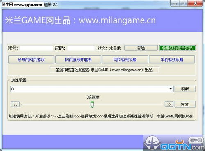
Task: Click the 加速使用方法 instruction text
Action: coord(81,116)
